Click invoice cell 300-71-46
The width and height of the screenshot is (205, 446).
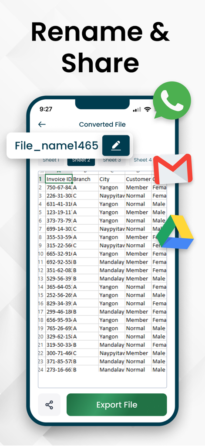click(x=59, y=353)
